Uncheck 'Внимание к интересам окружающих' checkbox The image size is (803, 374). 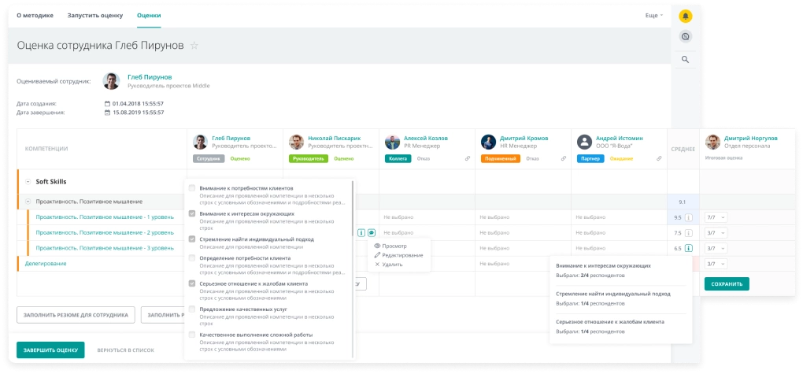pos(192,213)
